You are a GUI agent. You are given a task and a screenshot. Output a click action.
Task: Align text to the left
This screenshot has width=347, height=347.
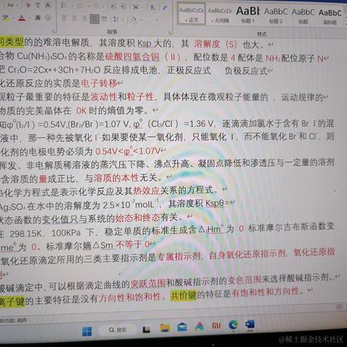click(64, 18)
